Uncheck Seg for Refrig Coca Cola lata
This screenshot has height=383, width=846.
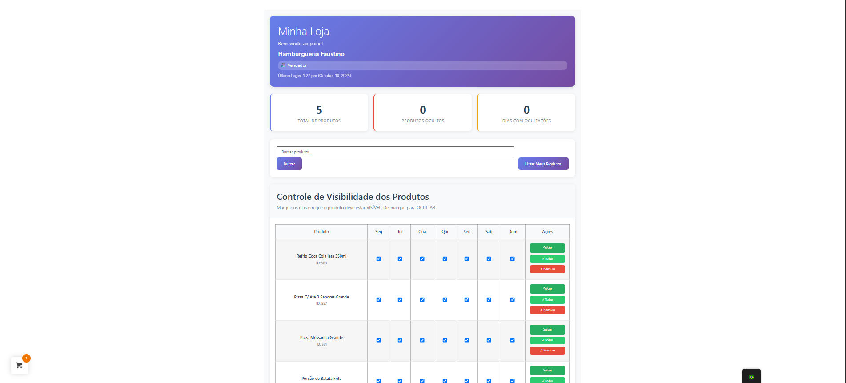pos(378,259)
